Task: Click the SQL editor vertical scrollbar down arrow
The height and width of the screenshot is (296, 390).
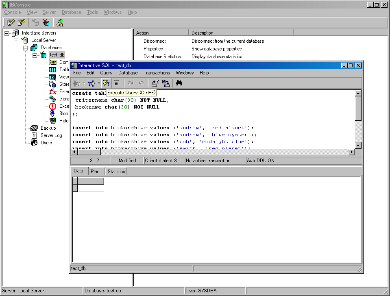Action: pos(358,146)
